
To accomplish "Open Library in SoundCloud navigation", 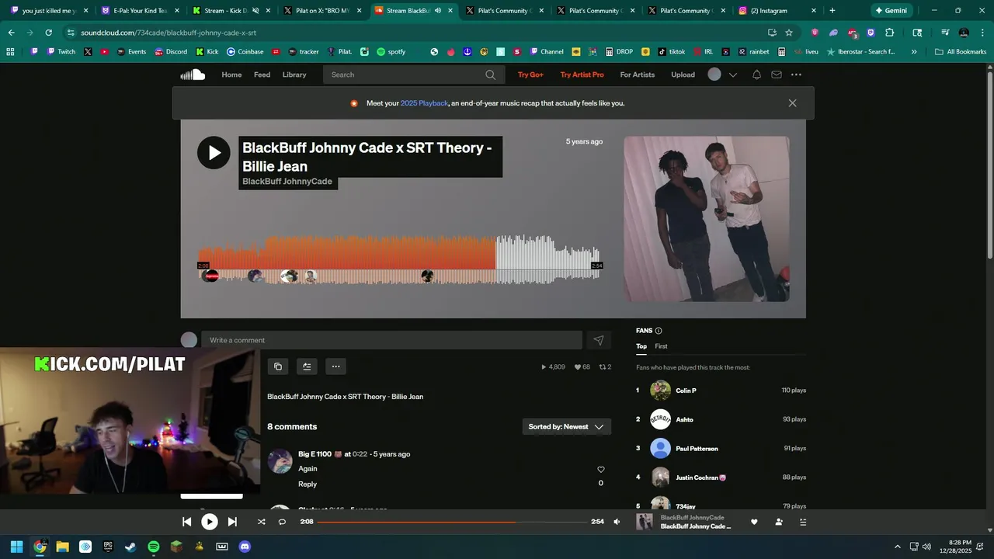I will pyautogui.click(x=294, y=75).
